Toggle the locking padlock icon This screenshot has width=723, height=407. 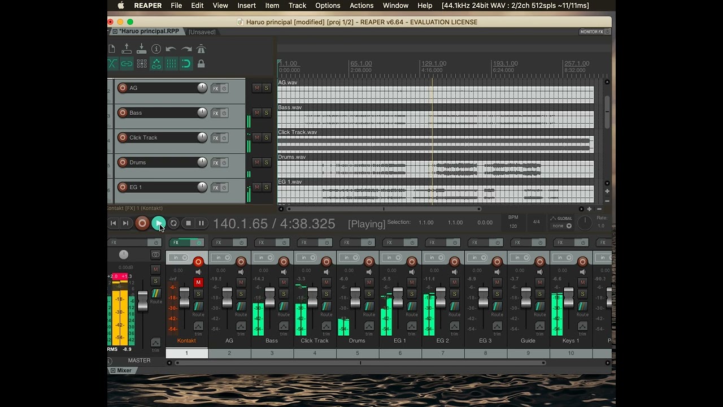pos(201,64)
